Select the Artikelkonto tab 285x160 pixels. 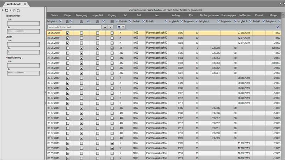pos(15,4)
